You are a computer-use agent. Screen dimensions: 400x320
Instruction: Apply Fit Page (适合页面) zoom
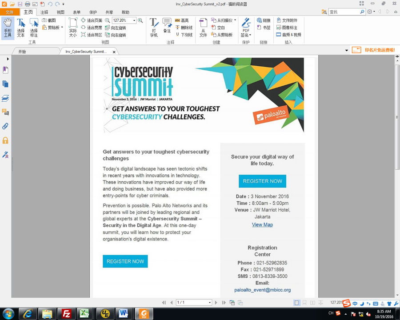point(92,20)
